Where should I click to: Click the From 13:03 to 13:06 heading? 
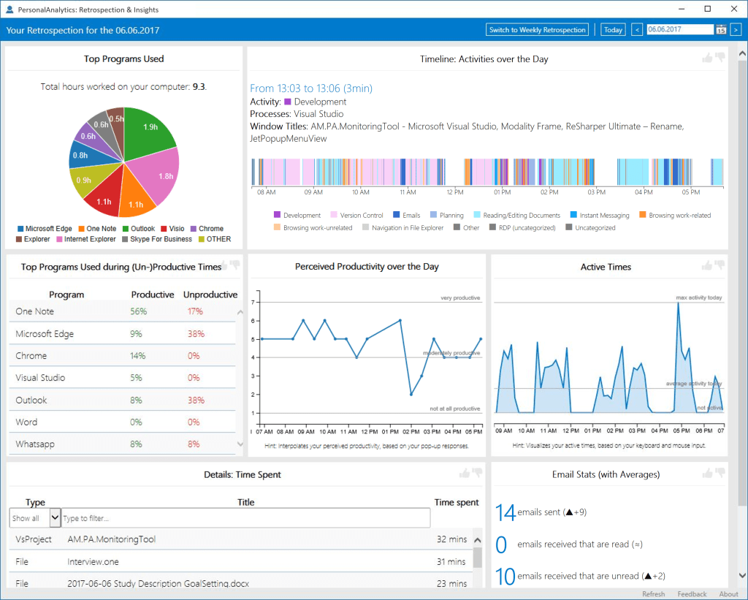coord(311,88)
